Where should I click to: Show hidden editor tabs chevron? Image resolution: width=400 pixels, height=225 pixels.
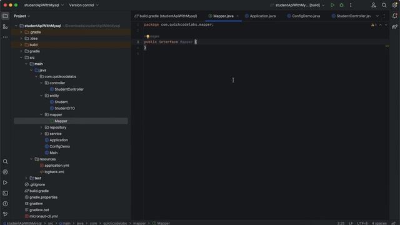[x=377, y=16]
